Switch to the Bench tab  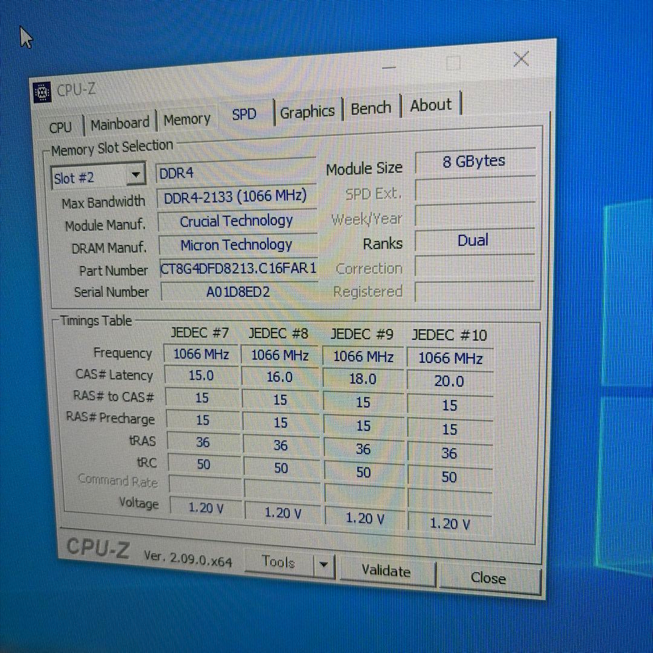tap(371, 108)
